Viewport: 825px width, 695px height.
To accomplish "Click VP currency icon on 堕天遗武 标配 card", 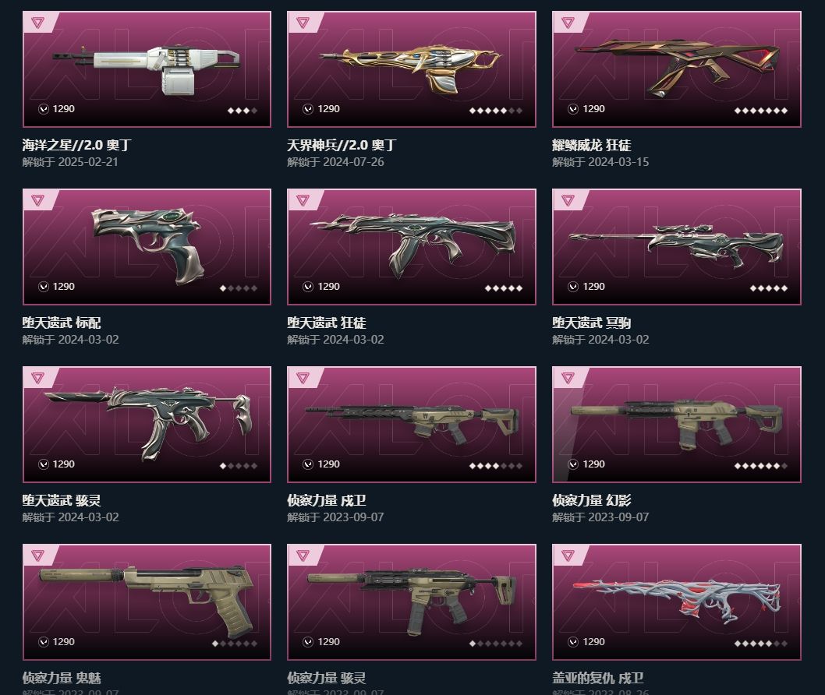I will [44, 287].
